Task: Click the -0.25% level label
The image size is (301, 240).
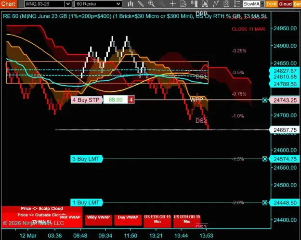Action: point(239,51)
